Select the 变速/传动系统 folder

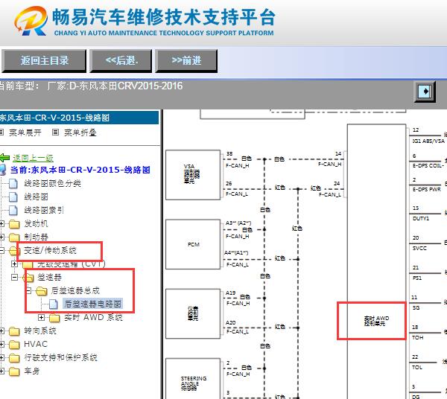pyautogui.click(x=50, y=250)
